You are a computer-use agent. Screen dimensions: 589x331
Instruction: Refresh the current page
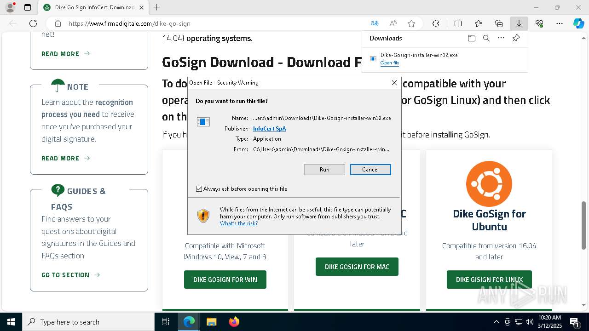[33, 23]
